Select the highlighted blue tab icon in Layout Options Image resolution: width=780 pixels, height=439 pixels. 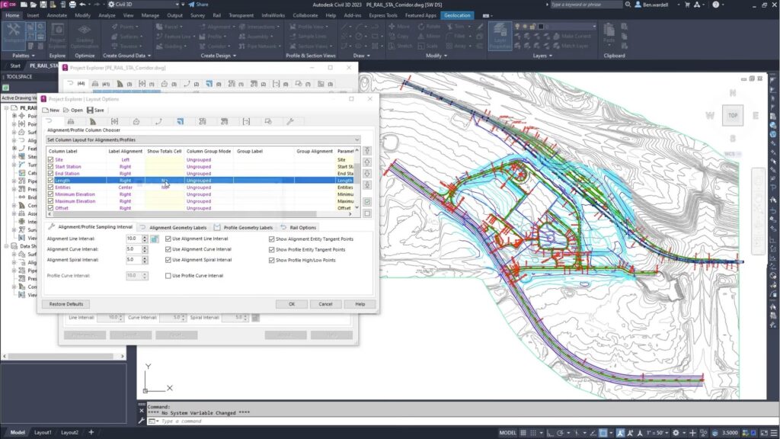click(180, 121)
